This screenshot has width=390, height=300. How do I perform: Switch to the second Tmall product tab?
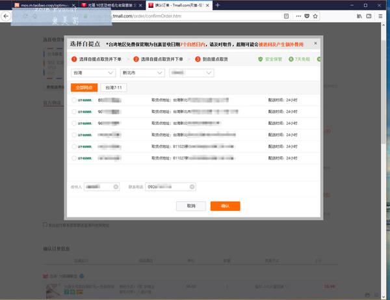[112, 5]
